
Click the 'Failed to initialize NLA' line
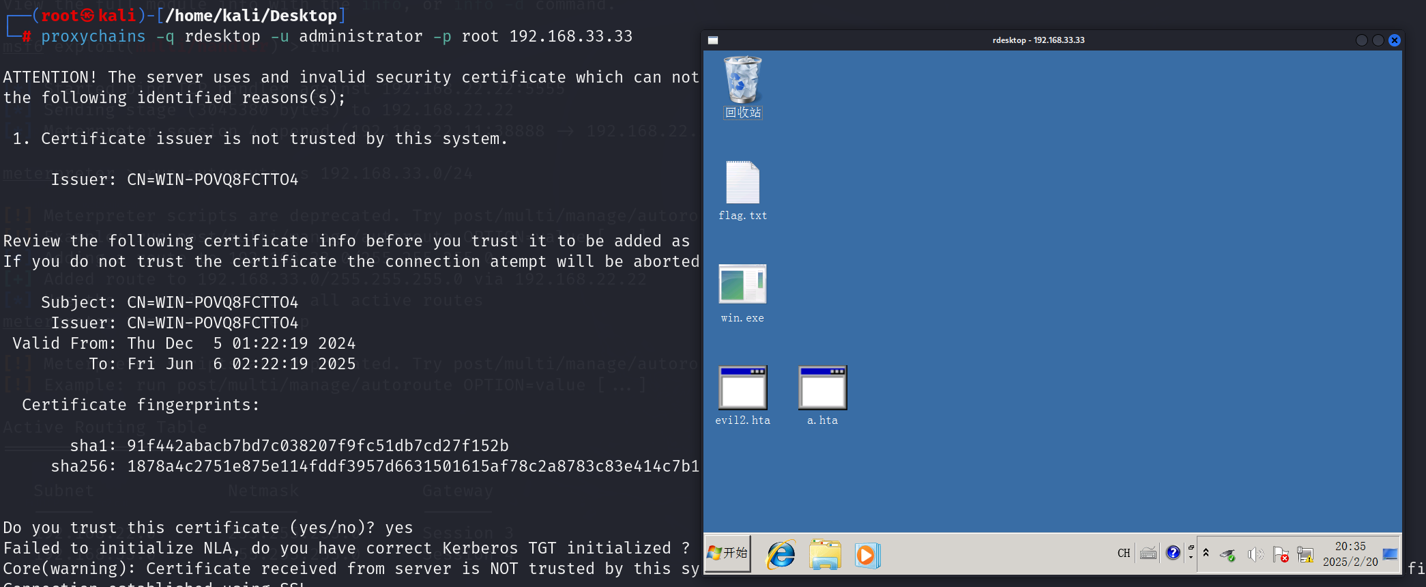(347, 548)
